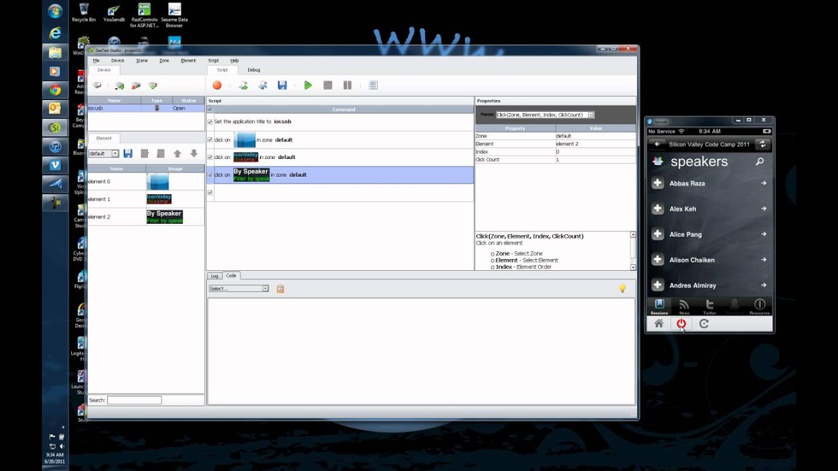Select the 'element 2' value in Properties
Image resolution: width=838 pixels, height=471 pixels.
(x=595, y=144)
